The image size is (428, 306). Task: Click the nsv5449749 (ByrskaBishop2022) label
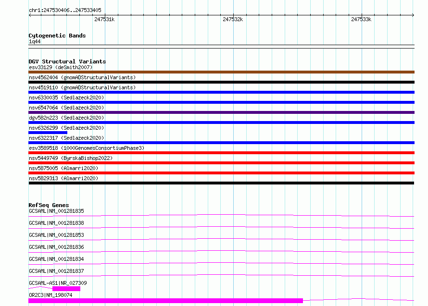point(71,158)
